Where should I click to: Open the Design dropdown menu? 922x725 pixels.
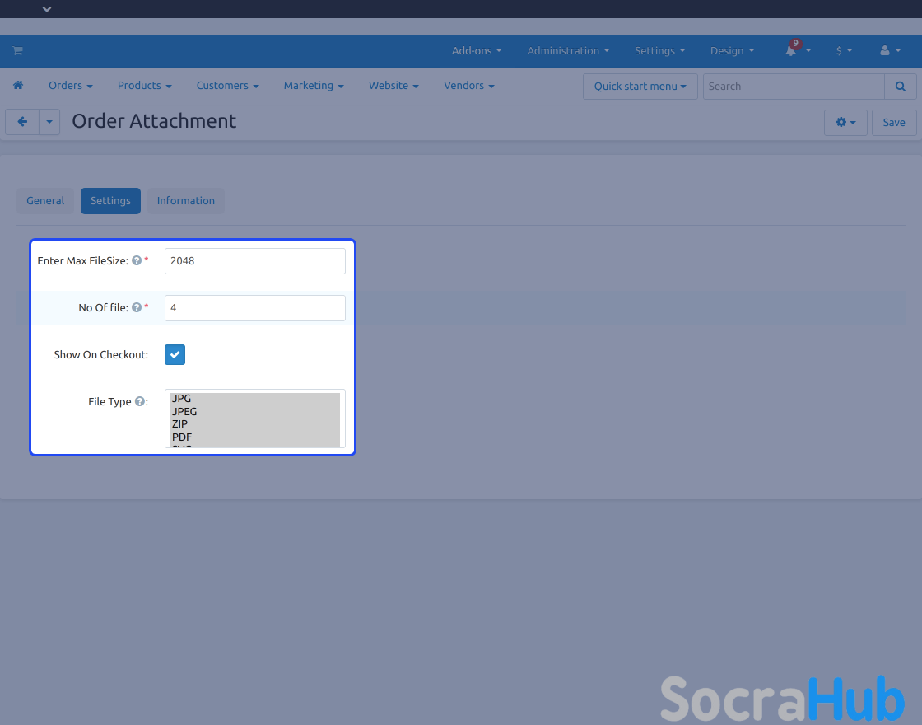tap(732, 50)
